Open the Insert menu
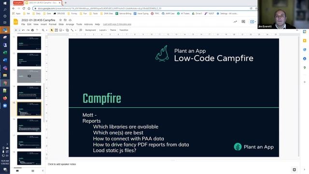The height and width of the screenshot is (174, 309). (43, 24)
